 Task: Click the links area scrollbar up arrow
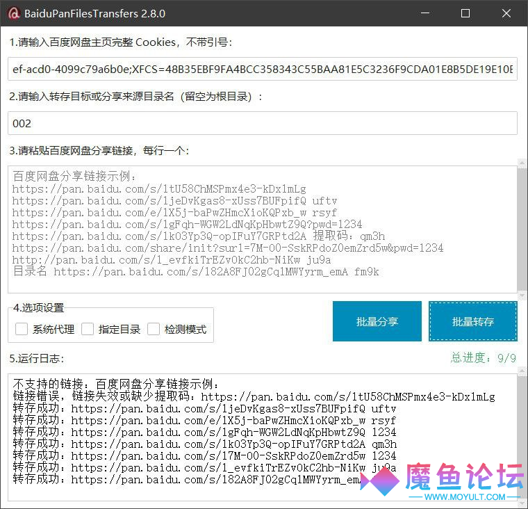pos(522,163)
